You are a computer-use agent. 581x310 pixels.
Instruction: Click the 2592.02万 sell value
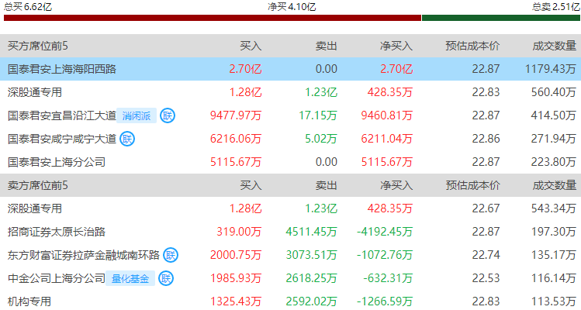tap(312, 301)
